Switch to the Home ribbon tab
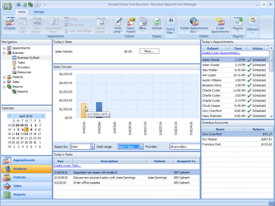The width and height of the screenshot is (275, 206). [x=21, y=12]
